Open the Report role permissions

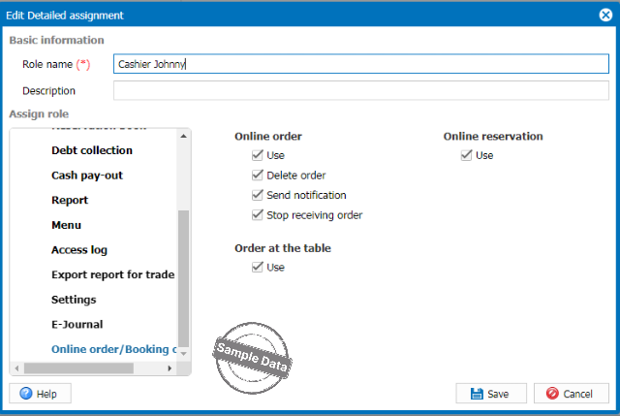click(70, 201)
